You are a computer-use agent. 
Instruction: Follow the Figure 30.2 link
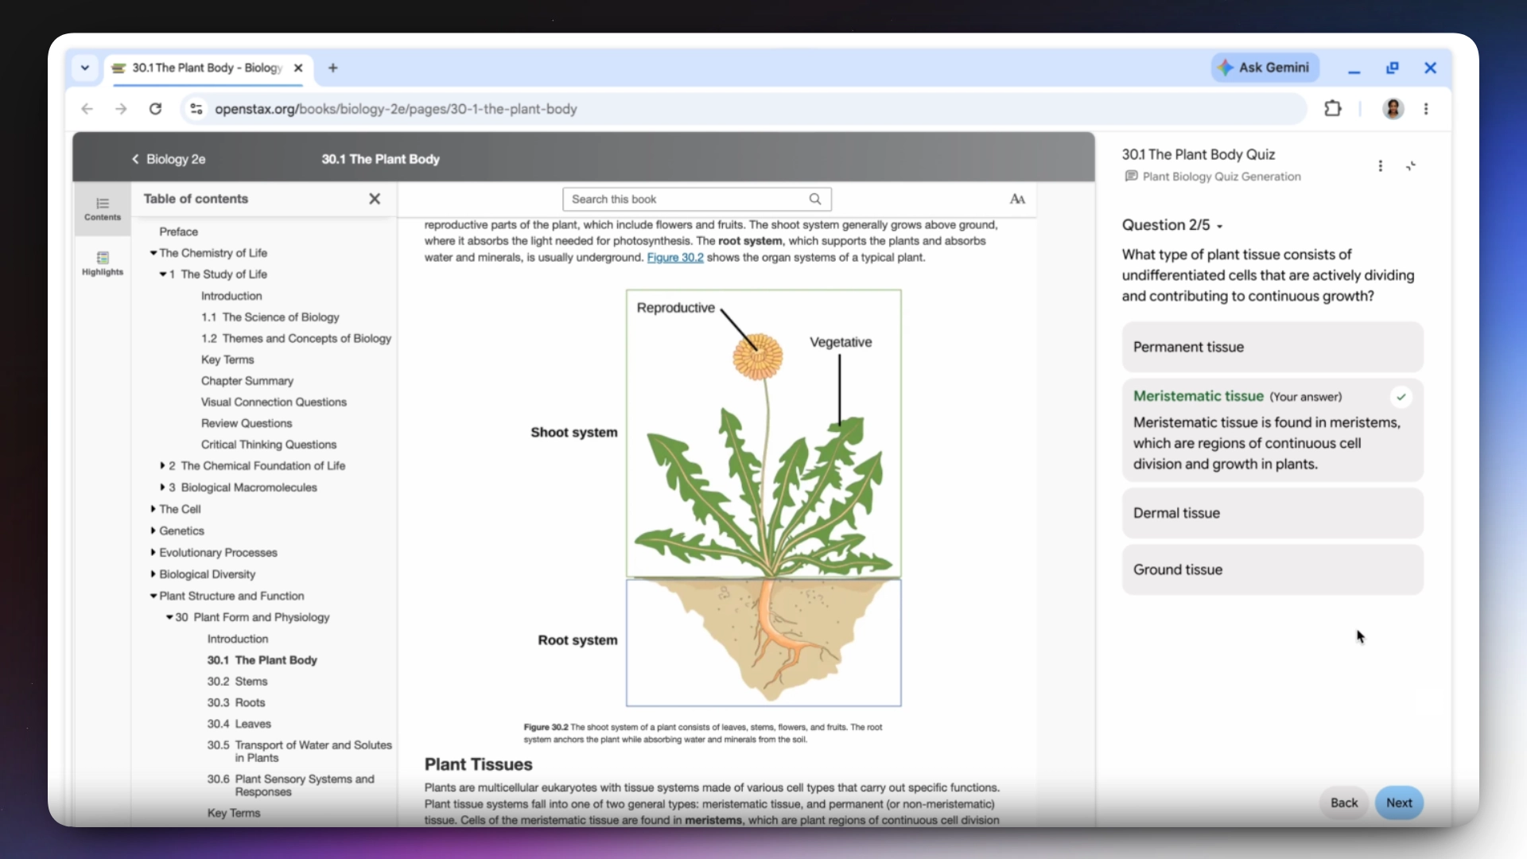[x=675, y=258]
